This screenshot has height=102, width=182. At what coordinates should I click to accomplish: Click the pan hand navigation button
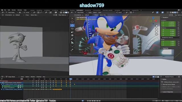156,29
